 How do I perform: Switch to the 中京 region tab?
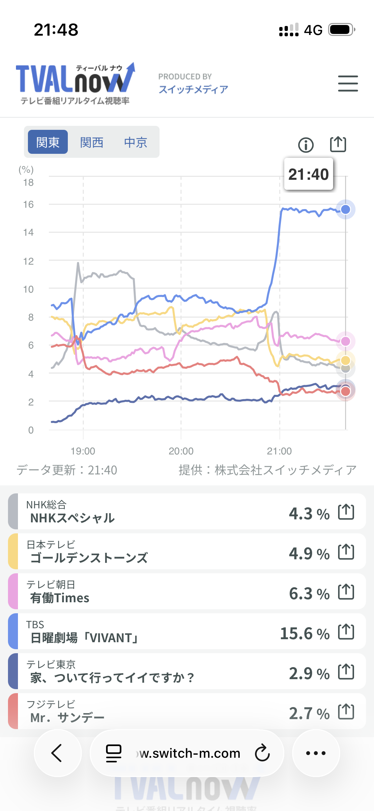[x=136, y=142]
